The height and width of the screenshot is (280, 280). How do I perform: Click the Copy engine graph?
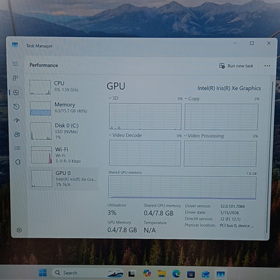coord(221,117)
